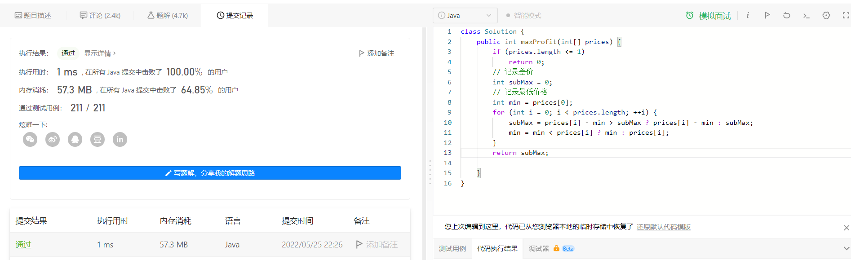
Task: Click the for loop line in editor
Action: click(575, 112)
